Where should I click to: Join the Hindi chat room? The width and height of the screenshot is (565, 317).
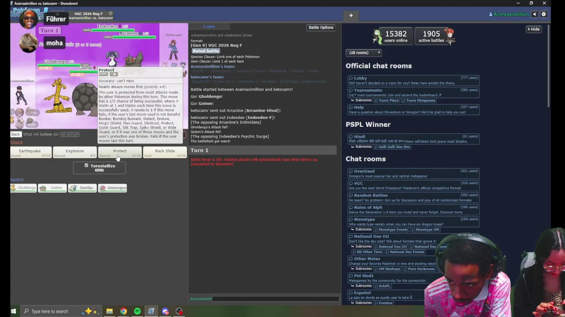coord(413,139)
